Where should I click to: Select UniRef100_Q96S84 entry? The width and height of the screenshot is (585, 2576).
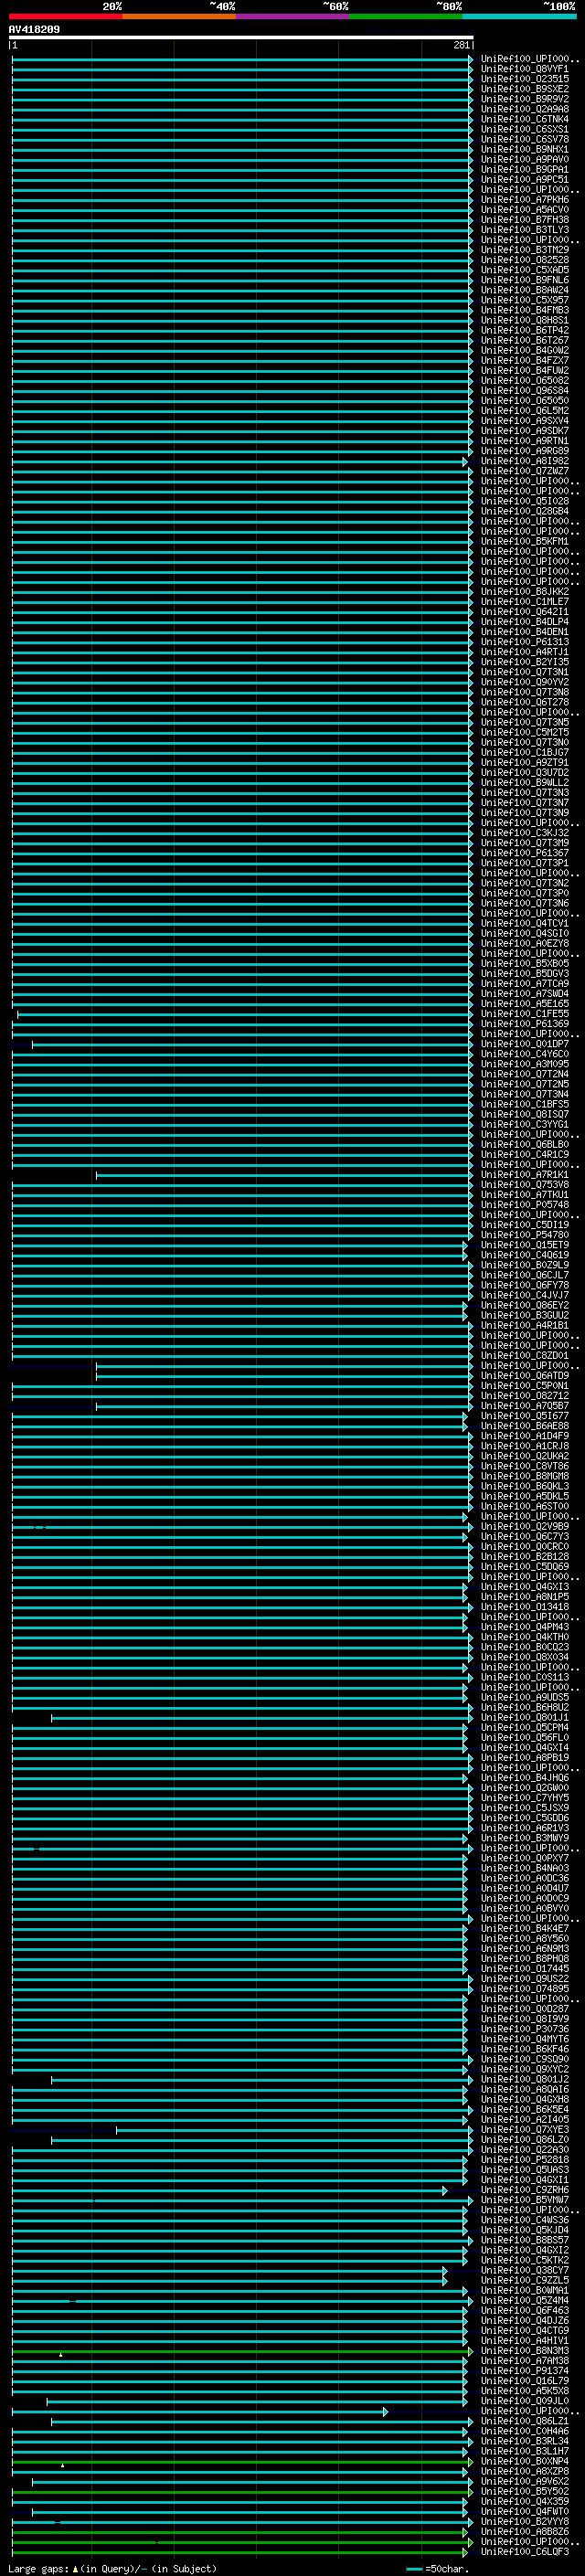coord(525,391)
